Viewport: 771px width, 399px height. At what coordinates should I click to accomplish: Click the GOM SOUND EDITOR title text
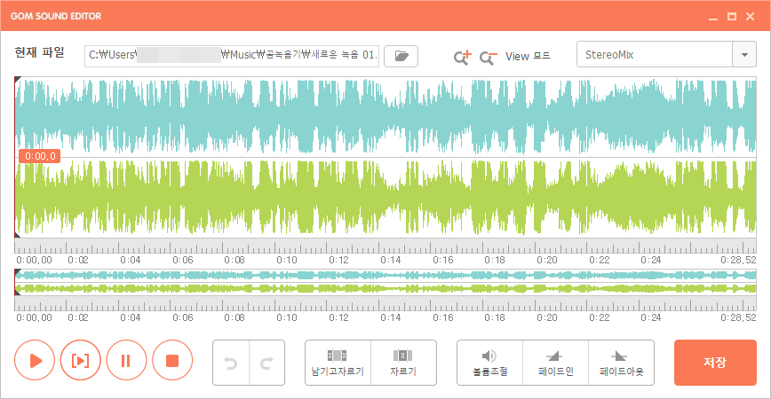56,16
